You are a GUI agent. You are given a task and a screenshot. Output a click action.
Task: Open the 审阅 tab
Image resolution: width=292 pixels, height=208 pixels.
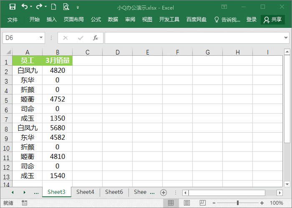coord(130,19)
